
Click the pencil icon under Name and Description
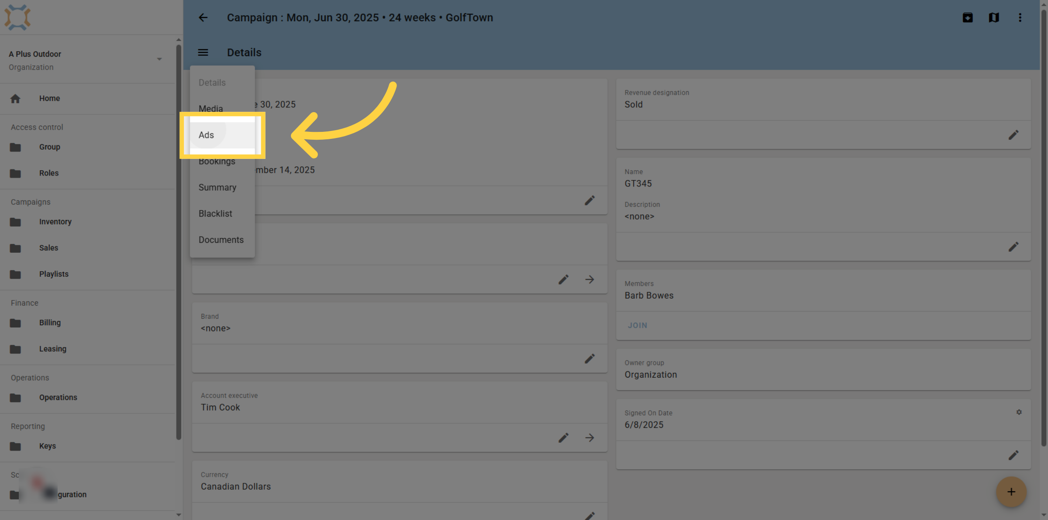click(x=1014, y=247)
